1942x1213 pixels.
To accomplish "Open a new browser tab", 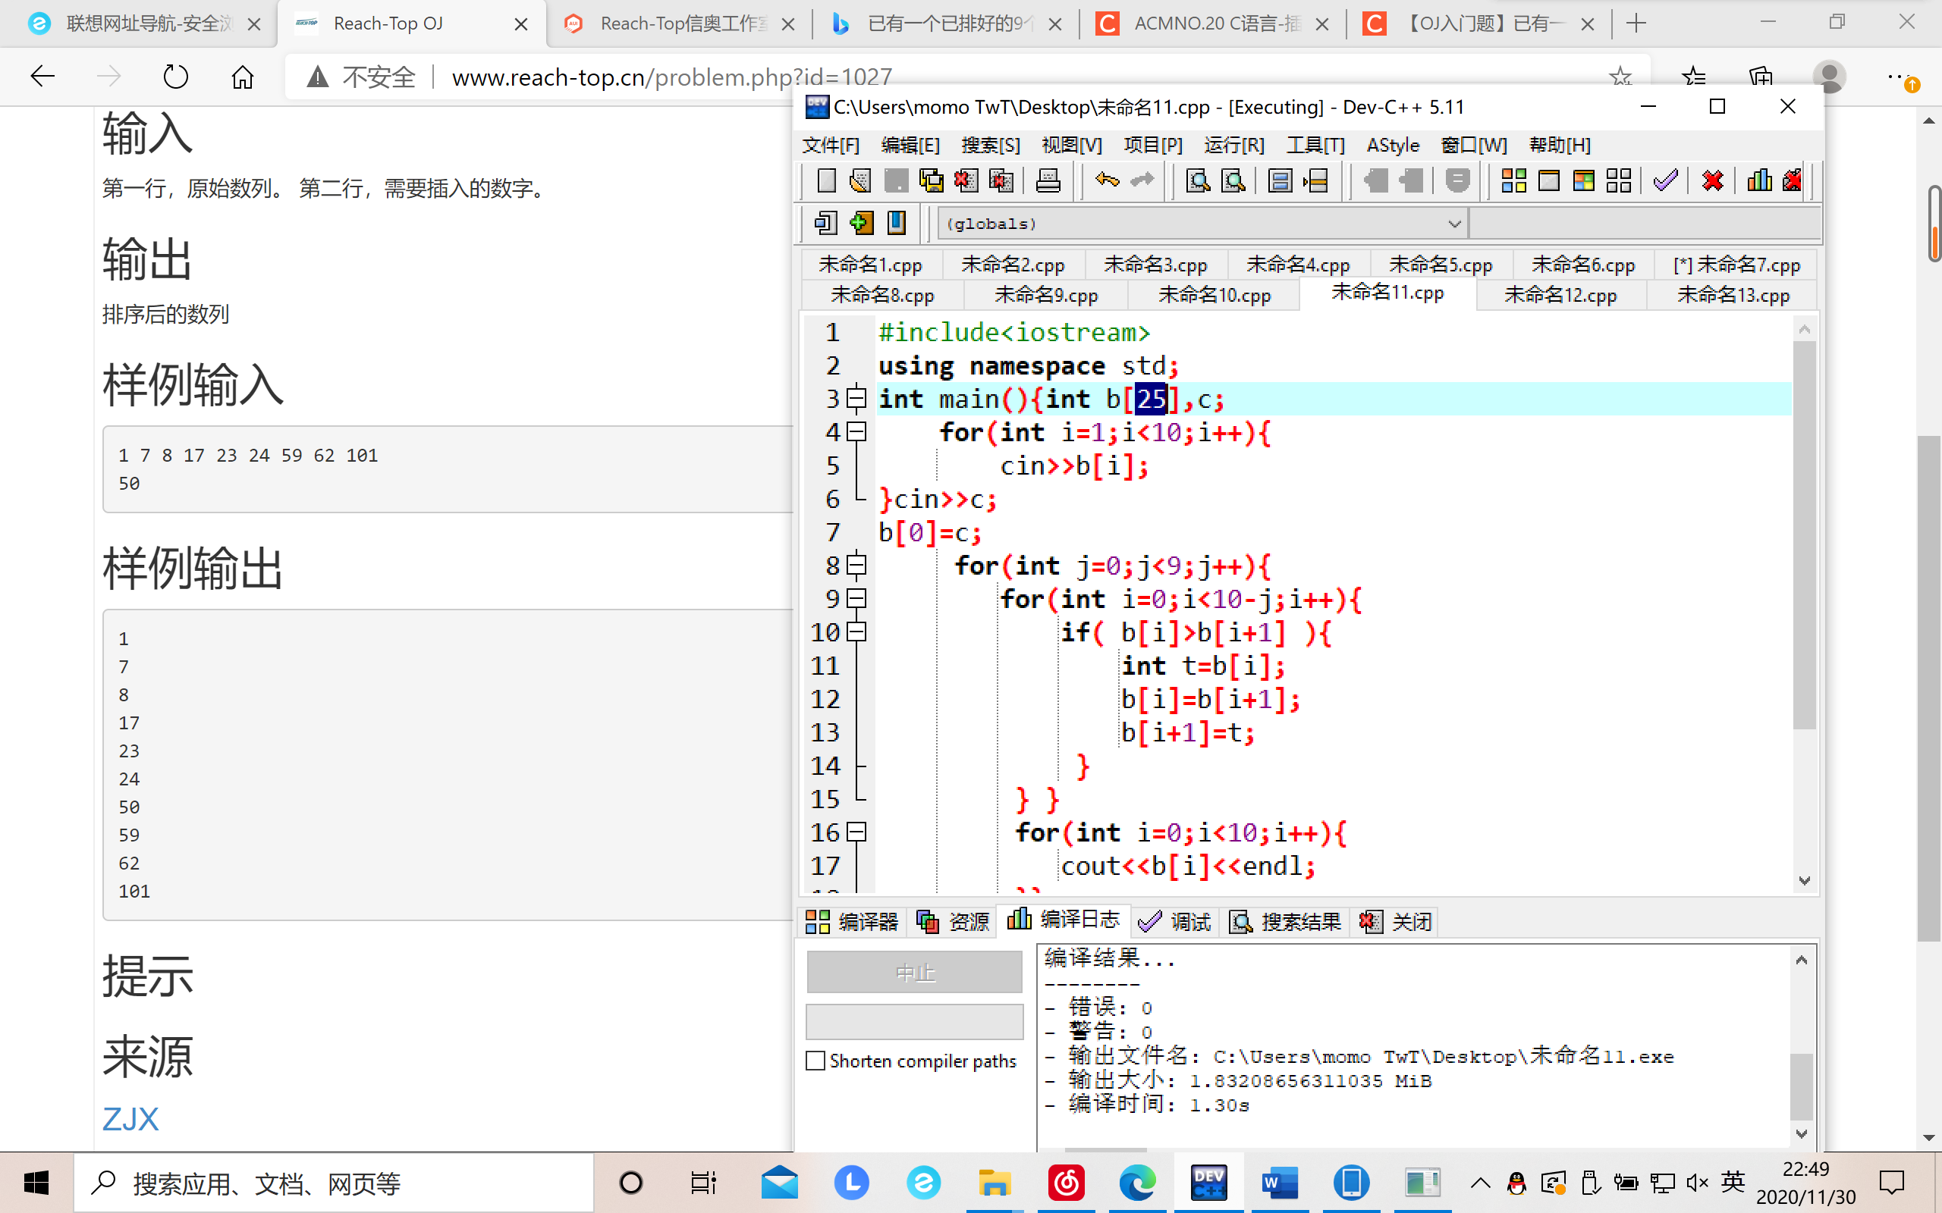I will pos(1636,24).
